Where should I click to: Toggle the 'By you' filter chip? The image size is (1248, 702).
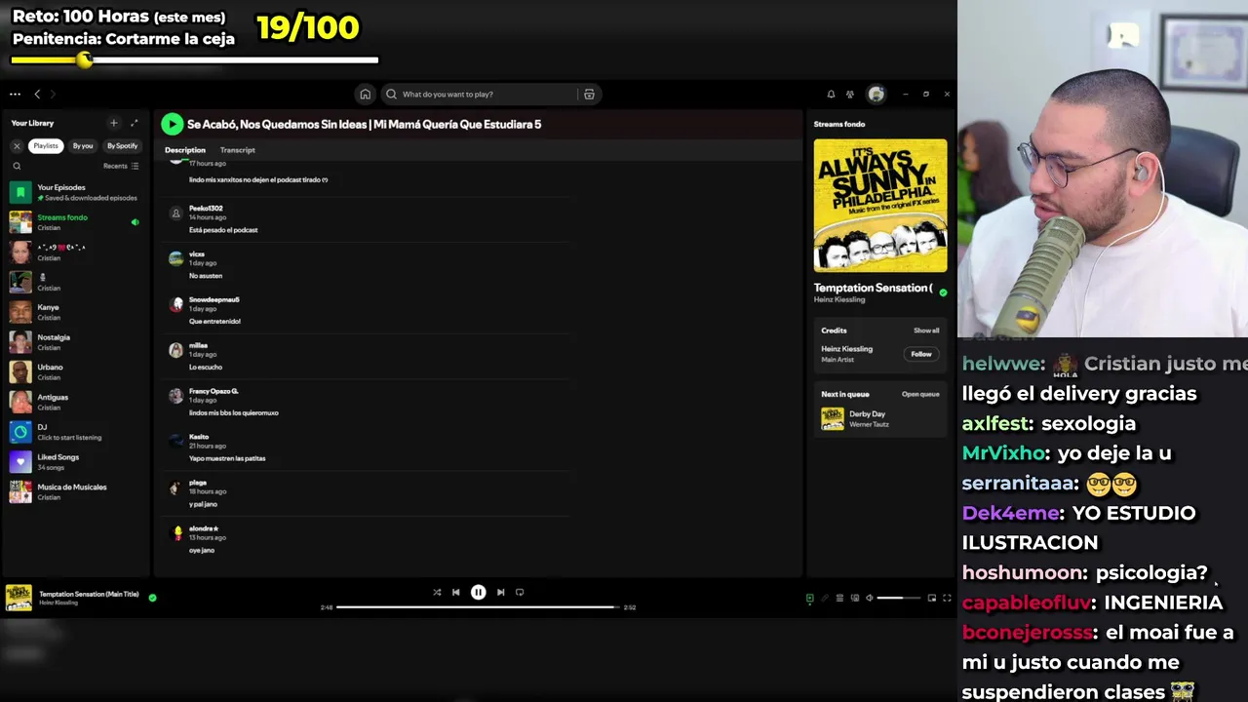pyautogui.click(x=83, y=145)
